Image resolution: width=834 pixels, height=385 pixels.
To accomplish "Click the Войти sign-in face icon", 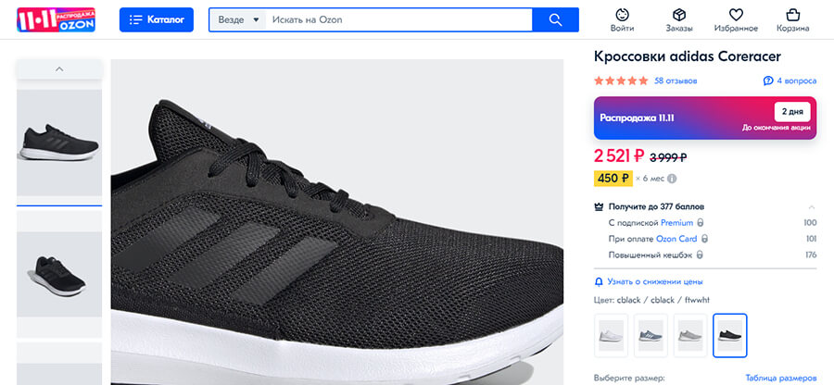I will pos(623,15).
